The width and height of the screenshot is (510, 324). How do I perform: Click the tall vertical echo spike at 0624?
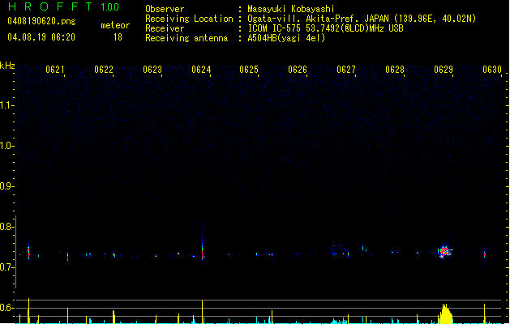point(203,242)
